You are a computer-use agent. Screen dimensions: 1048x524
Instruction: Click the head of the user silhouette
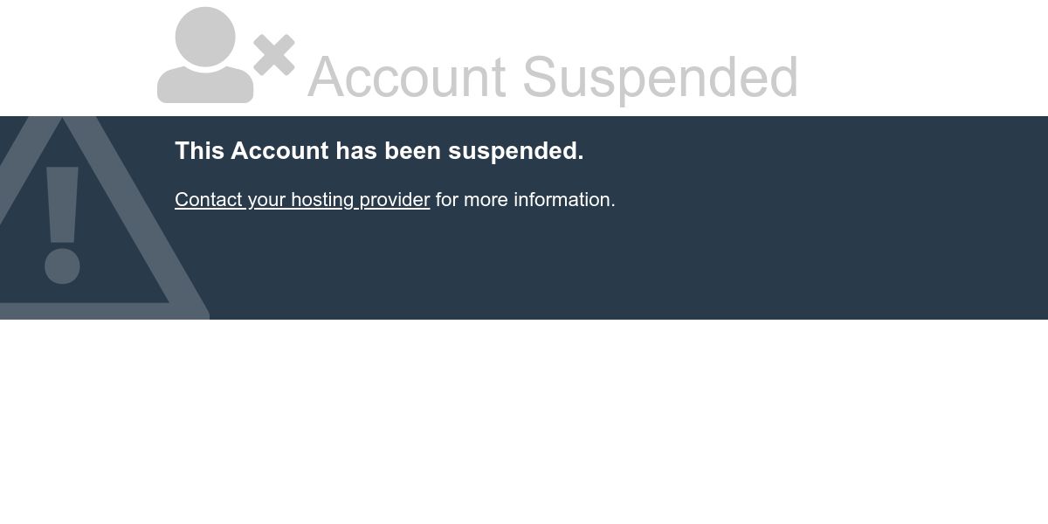205,37
